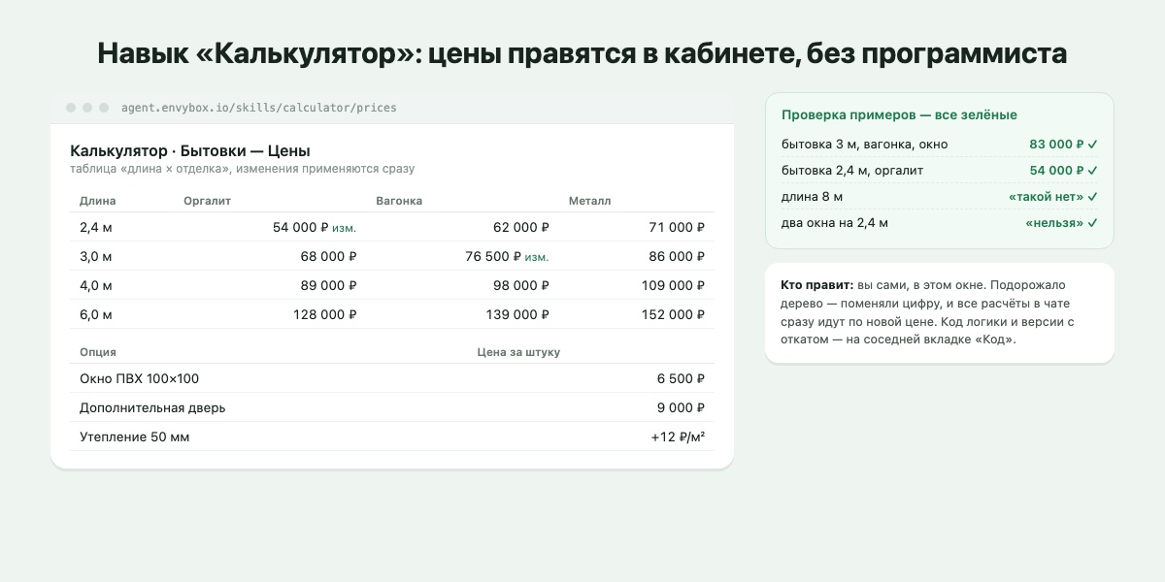
Task: Click the 83 000 ₽ ✓ check result
Action: 1063,145
